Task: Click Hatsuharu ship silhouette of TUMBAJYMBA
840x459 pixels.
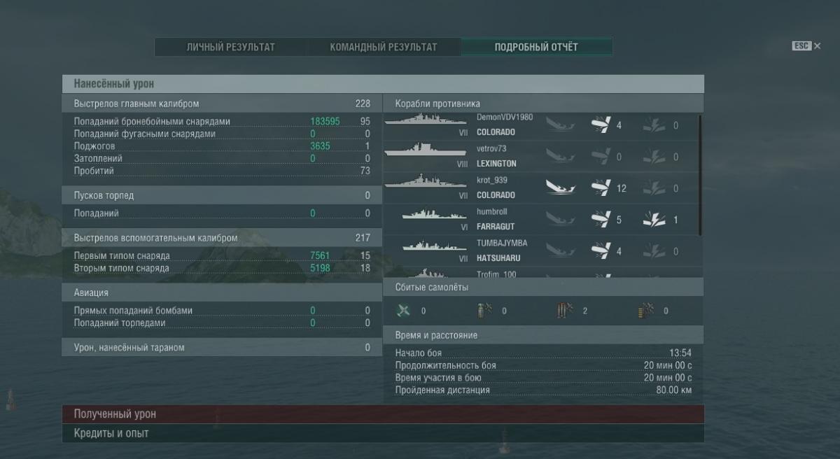Action: (434, 246)
